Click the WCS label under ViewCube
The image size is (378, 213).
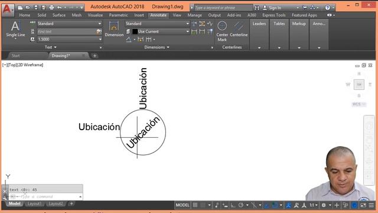click(359, 104)
